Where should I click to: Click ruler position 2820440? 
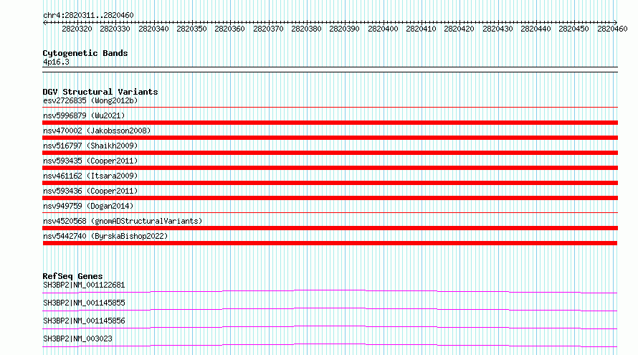[536, 29]
